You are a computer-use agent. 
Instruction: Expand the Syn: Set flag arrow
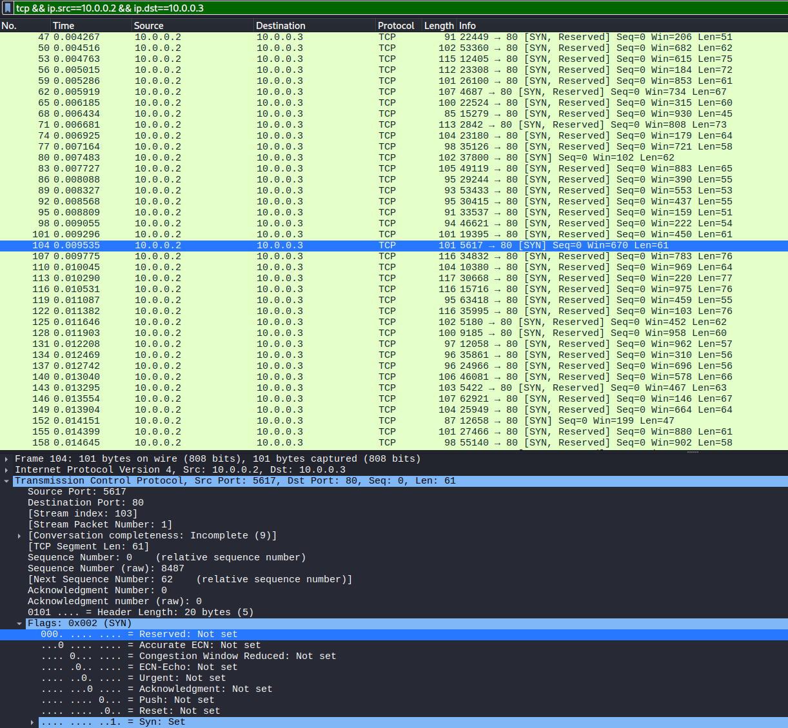pos(32,722)
